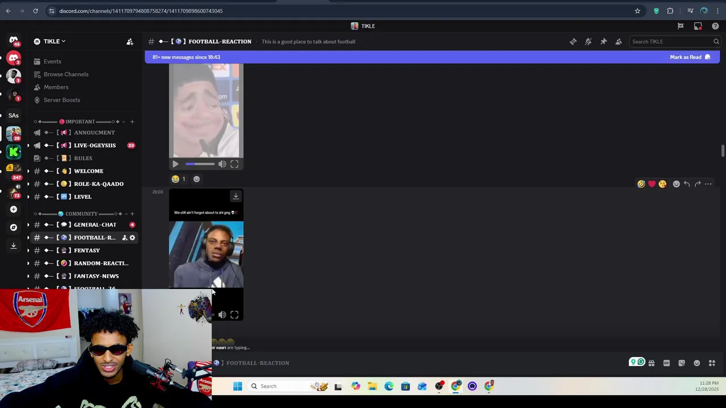
Task: React with the red heart emoji
Action: (x=652, y=184)
